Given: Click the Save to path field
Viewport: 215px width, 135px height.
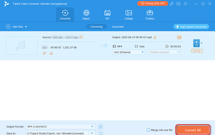Looking at the screenshot, I should point(57,133).
